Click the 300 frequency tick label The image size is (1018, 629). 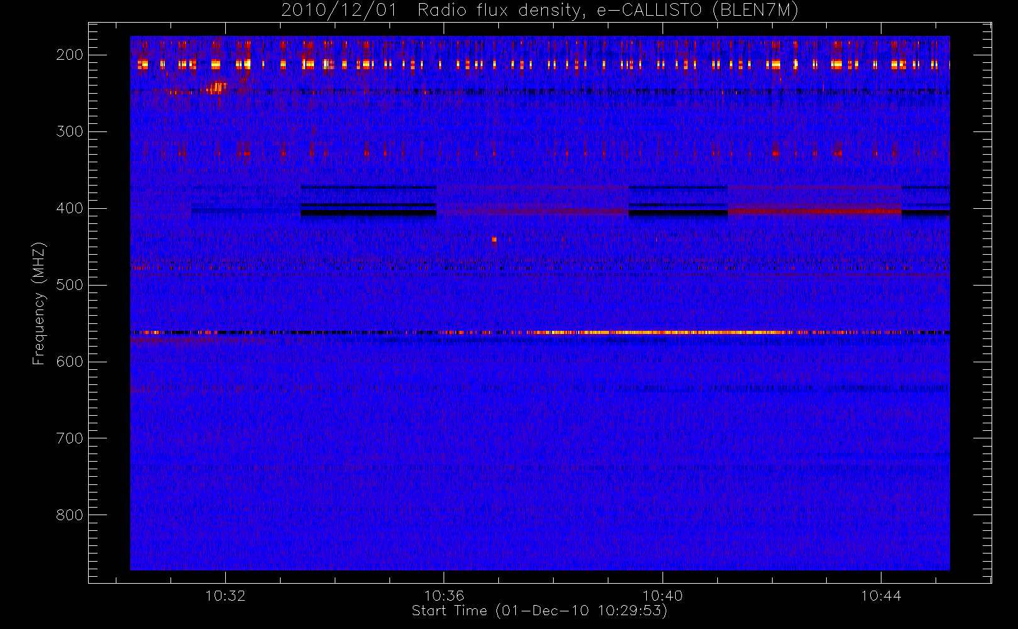pos(69,131)
